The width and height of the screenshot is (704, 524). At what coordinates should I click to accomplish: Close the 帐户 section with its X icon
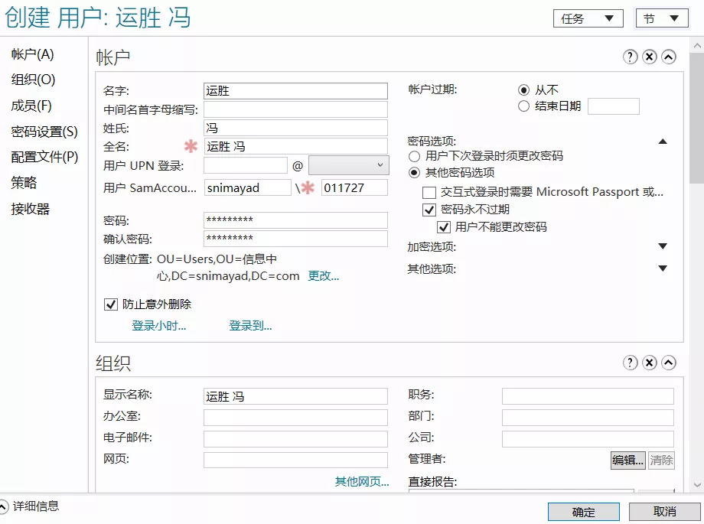(x=650, y=57)
